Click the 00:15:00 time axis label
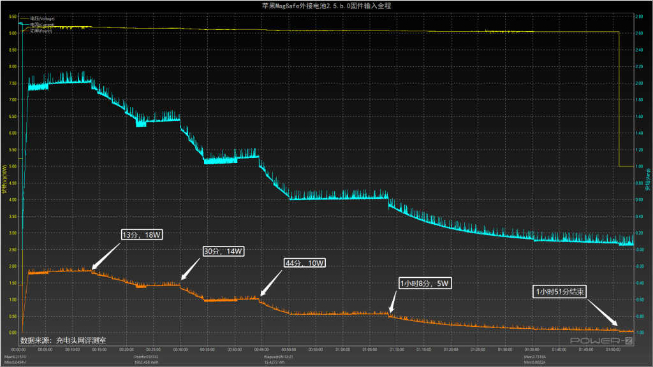Image resolution: width=653 pixels, height=367 pixels. click(99, 350)
